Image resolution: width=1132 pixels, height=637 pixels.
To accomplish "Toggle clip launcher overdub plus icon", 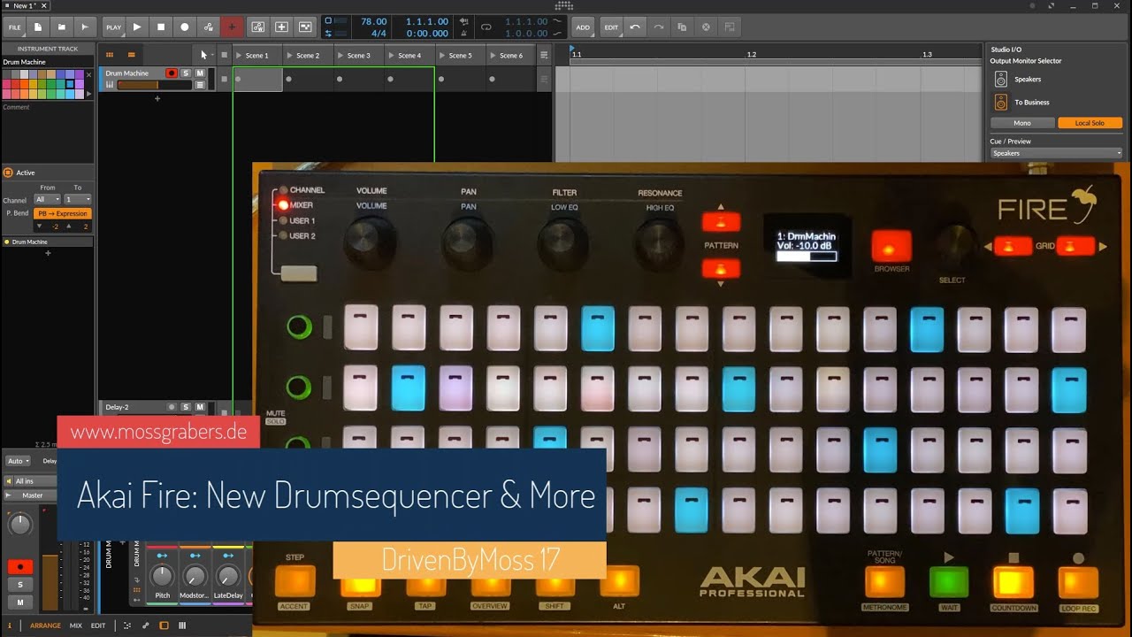I will (281, 27).
